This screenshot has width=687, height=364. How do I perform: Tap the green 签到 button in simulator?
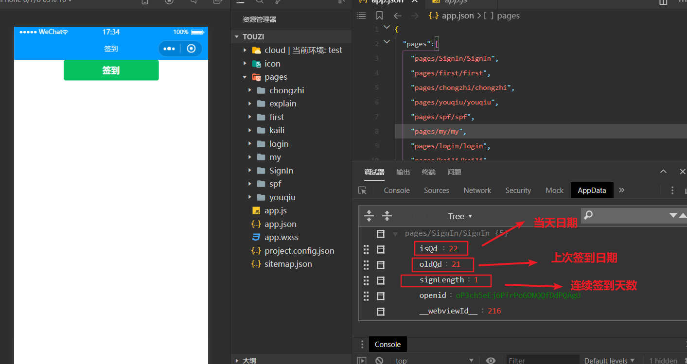pos(111,70)
